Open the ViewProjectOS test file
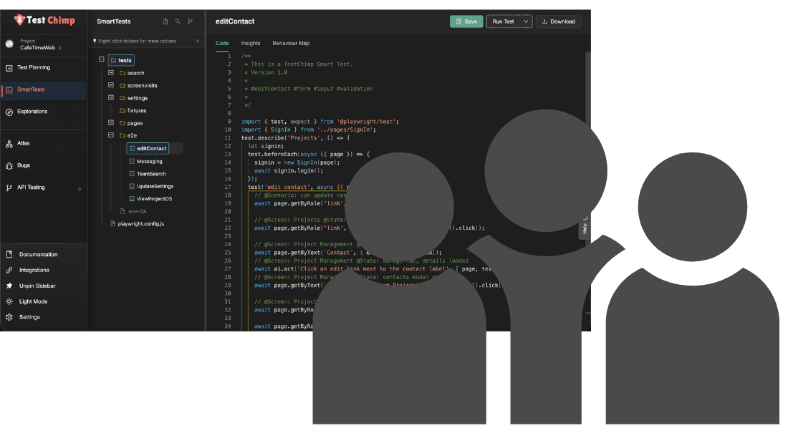Screen dimensions: 788x433 154,199
